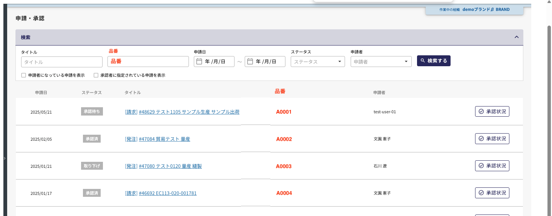Click the magnifier icon on the 検索する button

click(423, 61)
